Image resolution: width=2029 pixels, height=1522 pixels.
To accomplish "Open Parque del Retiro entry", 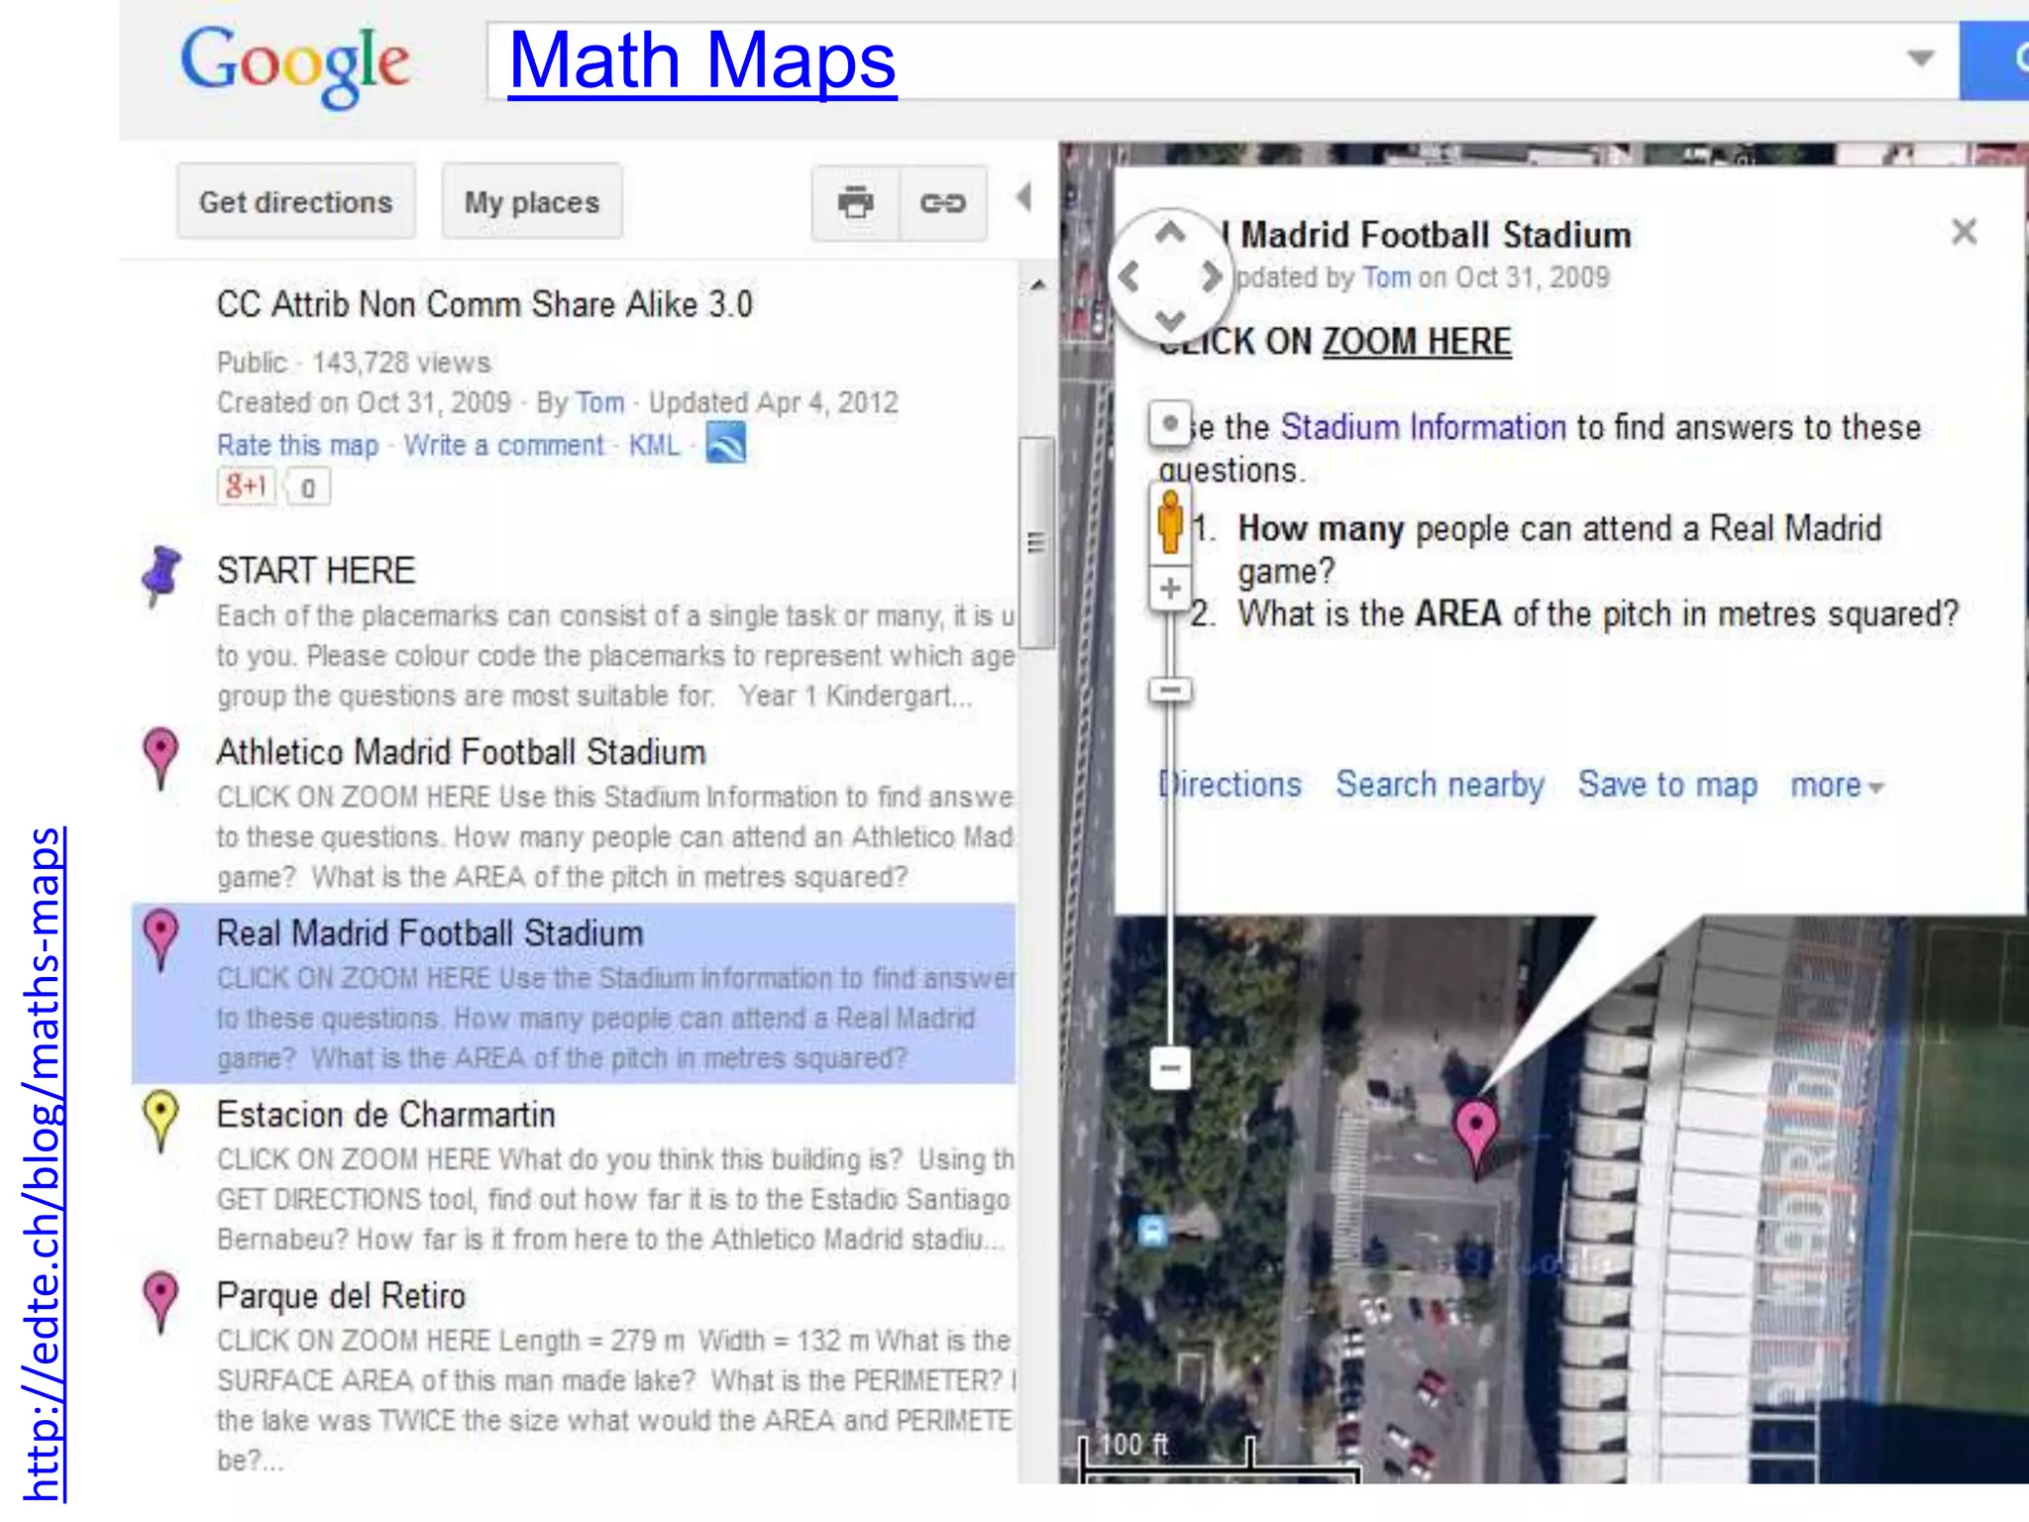I will click(x=341, y=1296).
